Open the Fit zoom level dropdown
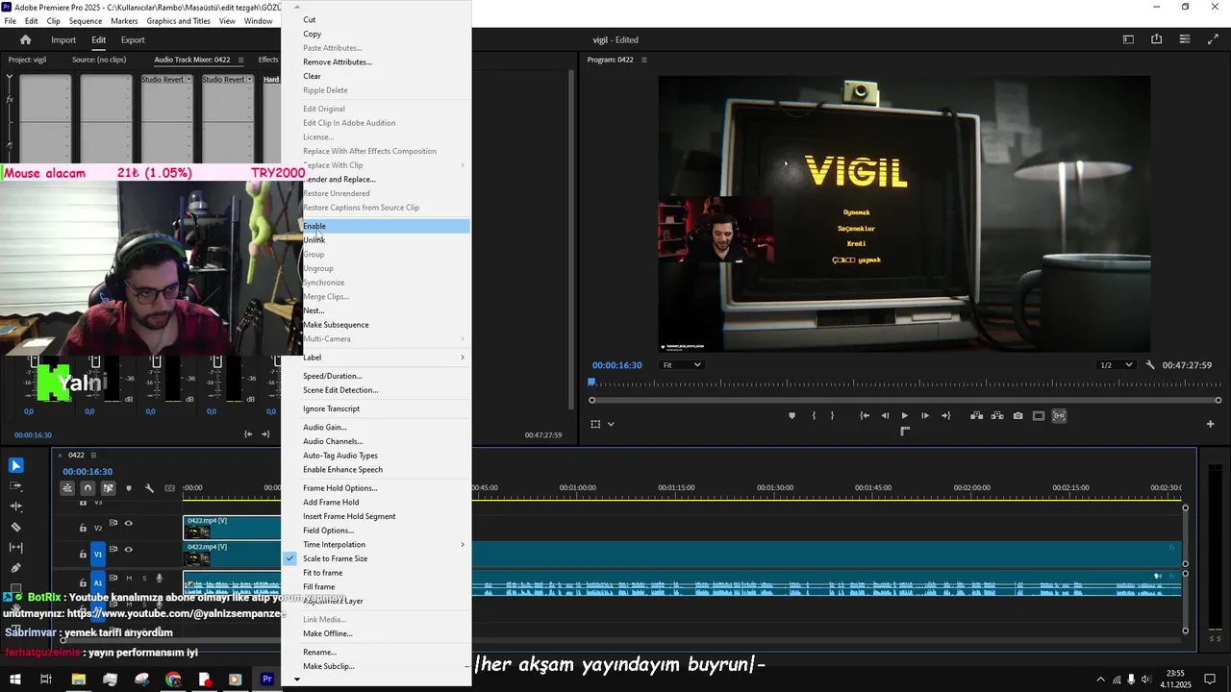This screenshot has width=1231, height=692. tap(682, 365)
